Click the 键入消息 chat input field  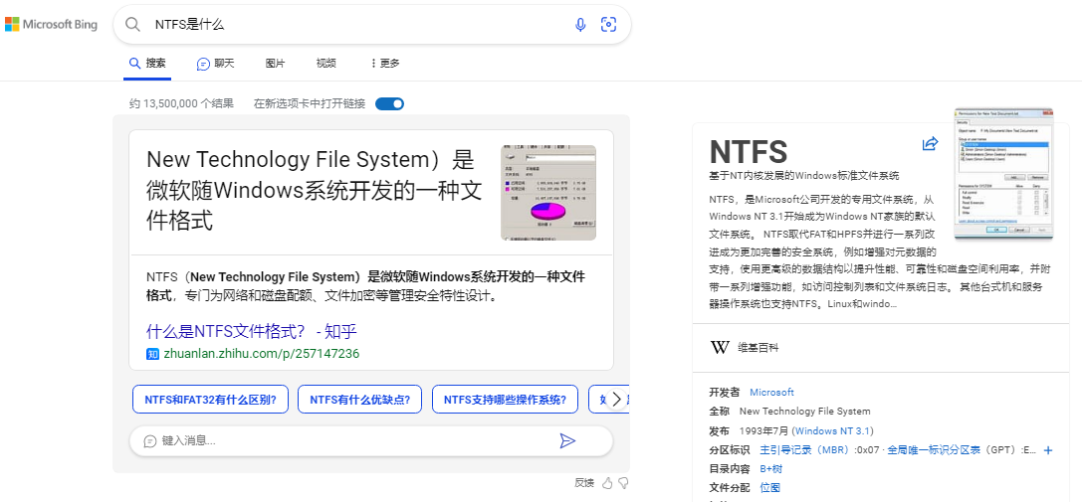point(370,440)
